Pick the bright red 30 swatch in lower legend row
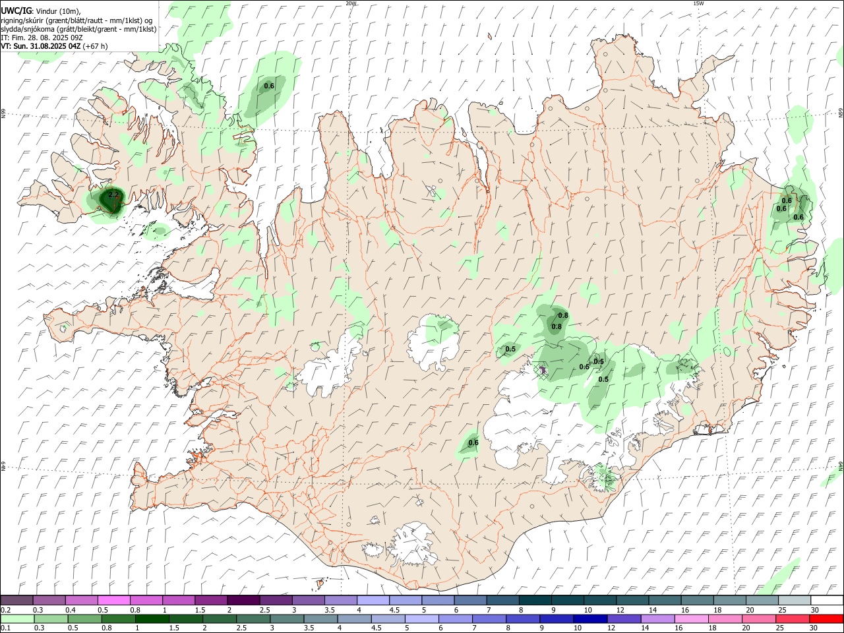The image size is (844, 633). [826, 618]
